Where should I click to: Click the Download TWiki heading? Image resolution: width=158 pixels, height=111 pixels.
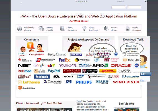[134, 40]
